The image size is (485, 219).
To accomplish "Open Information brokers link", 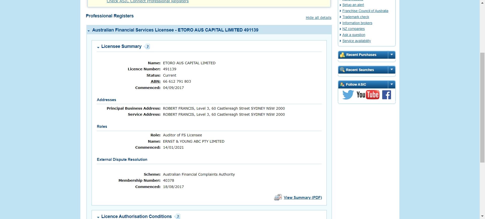I will (357, 23).
